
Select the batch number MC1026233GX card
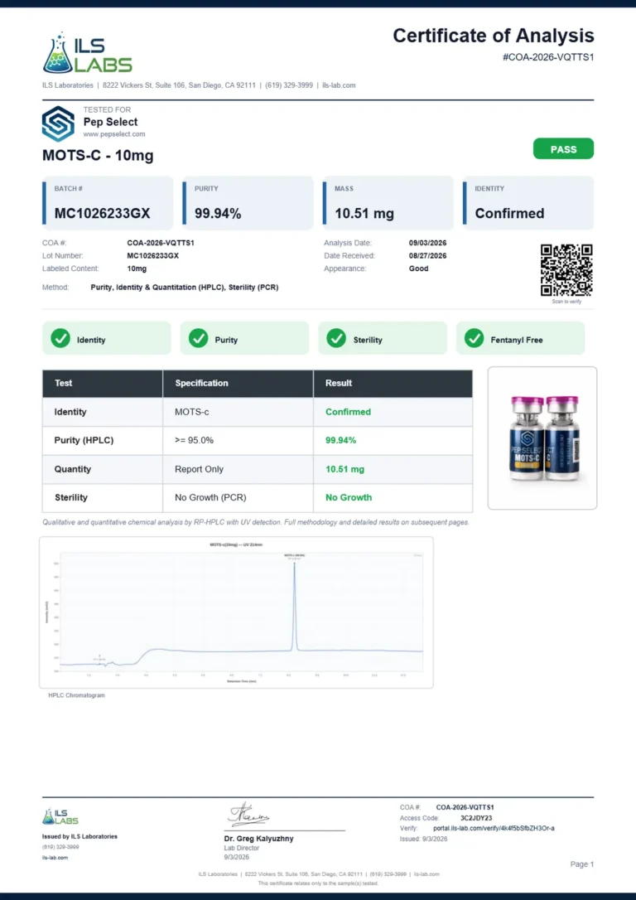click(108, 203)
